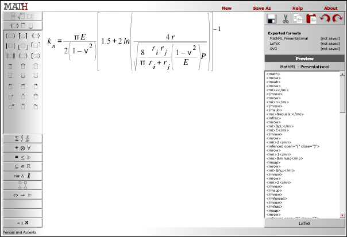Image resolution: width=347 pixels, height=237 pixels.
Task: Insert left arrow over-accent template
Action: tap(10, 86)
